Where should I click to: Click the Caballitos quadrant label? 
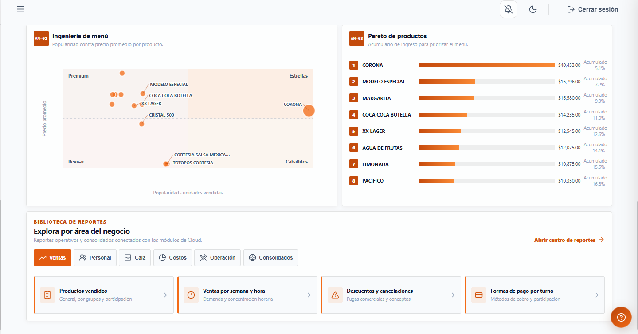(x=297, y=162)
